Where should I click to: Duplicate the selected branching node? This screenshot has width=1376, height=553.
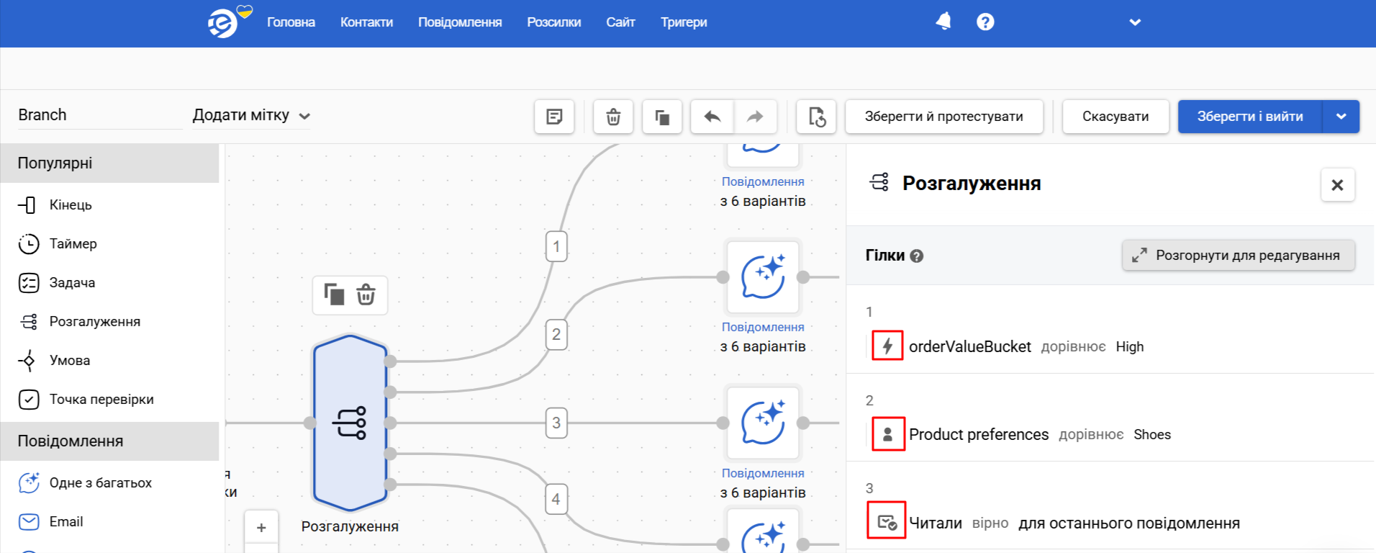pos(334,295)
